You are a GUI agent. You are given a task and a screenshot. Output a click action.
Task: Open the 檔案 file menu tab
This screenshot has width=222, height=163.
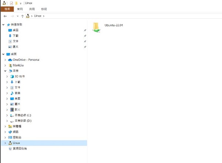(x=7, y=9)
